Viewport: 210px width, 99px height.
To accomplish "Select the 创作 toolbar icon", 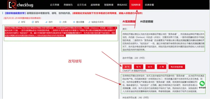I will click(46, 22).
